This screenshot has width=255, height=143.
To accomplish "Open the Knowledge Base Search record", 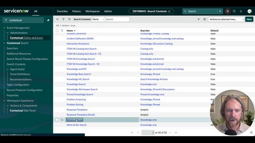I will [x=79, y=74].
